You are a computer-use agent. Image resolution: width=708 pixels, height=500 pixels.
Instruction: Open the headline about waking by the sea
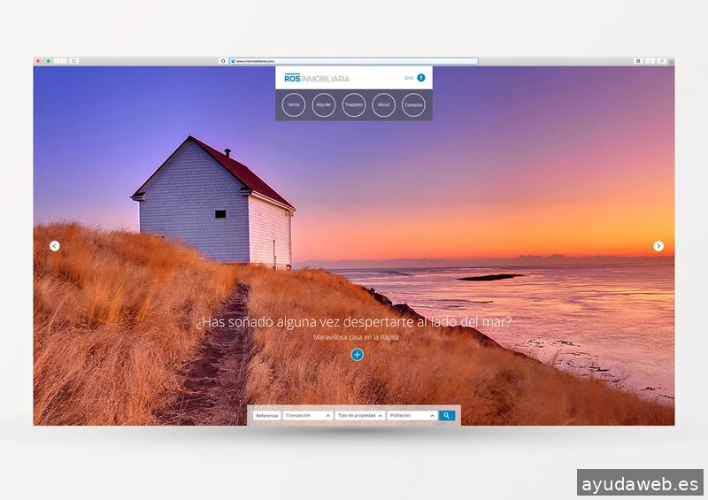(354, 322)
